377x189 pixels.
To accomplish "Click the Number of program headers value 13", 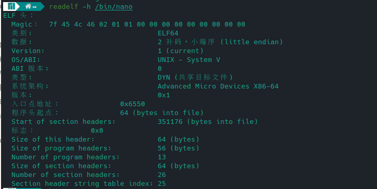I will coord(162,157).
